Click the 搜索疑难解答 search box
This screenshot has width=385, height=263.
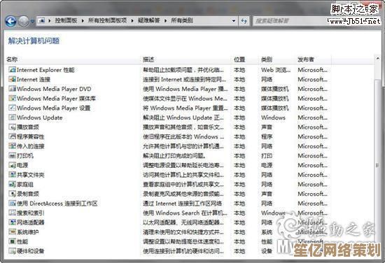coord(290,21)
